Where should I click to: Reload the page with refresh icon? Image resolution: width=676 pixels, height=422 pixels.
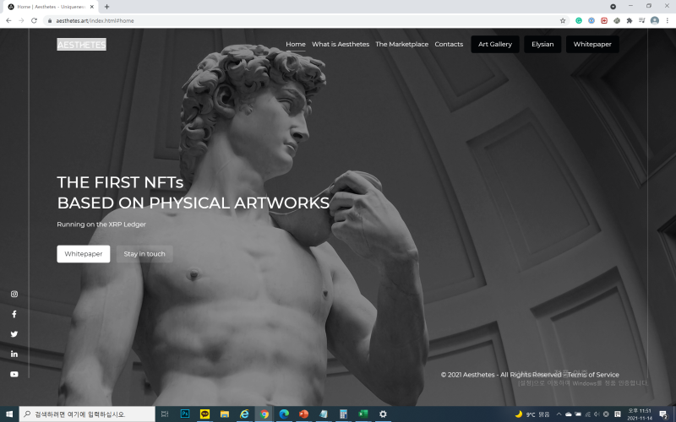point(34,20)
